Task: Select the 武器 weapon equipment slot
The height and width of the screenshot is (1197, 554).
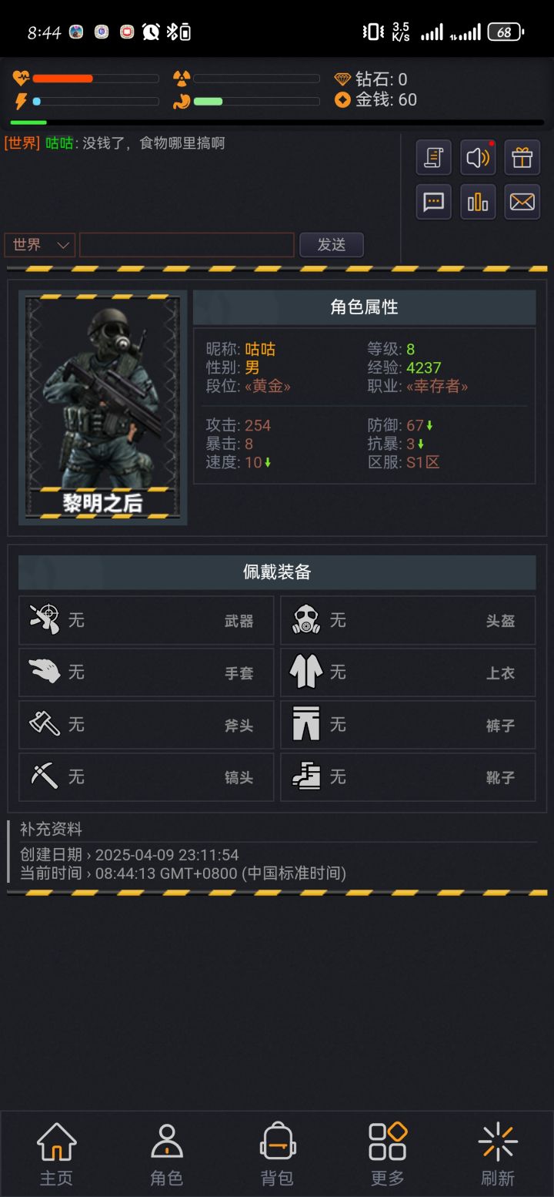Action: point(146,620)
